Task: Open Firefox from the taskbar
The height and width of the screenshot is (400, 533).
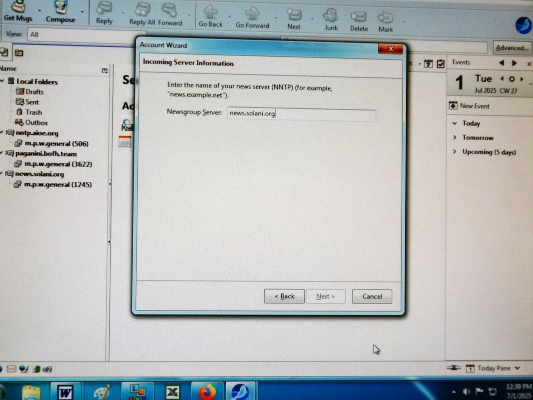Action: (x=207, y=392)
